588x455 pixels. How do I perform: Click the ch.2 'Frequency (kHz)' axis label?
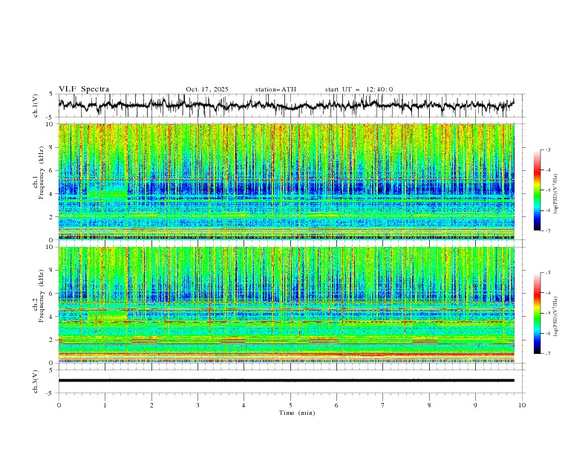point(42,295)
